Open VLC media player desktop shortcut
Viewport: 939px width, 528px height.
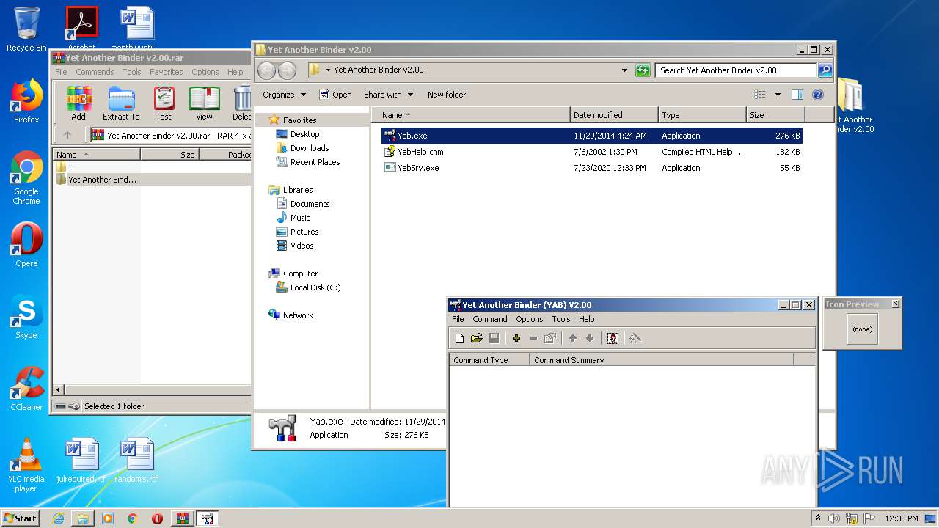(26, 466)
